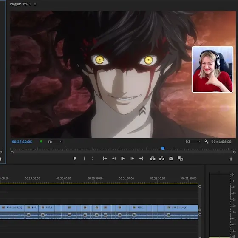The height and width of the screenshot is (238, 238).
Task: Select the rightmost PSR 1.mp4 [V] video clip
Action: click(181, 208)
